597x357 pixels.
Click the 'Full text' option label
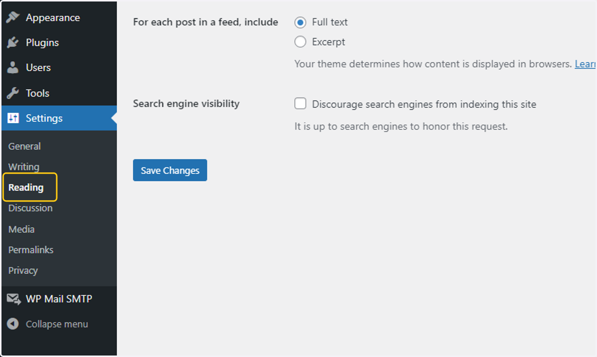pyautogui.click(x=330, y=22)
